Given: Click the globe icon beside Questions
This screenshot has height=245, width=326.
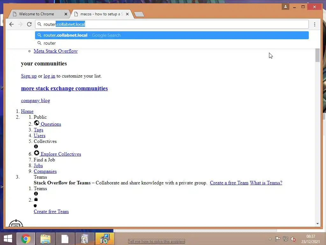Looking at the screenshot, I should 37,123.
